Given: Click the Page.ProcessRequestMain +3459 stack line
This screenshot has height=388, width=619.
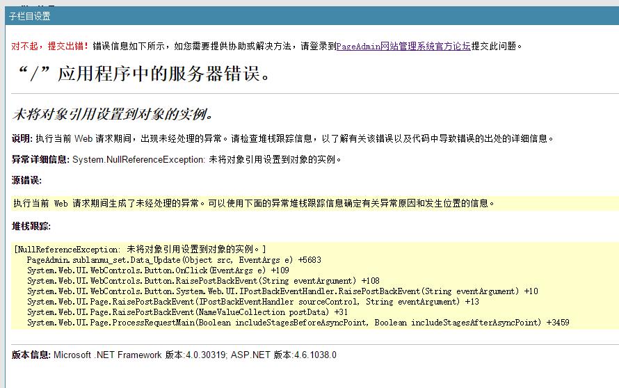Looking at the screenshot, I should [298, 323].
